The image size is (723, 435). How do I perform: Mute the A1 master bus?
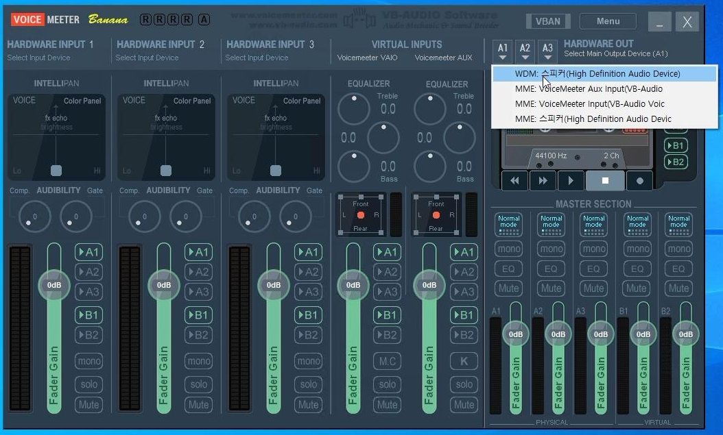[508, 288]
